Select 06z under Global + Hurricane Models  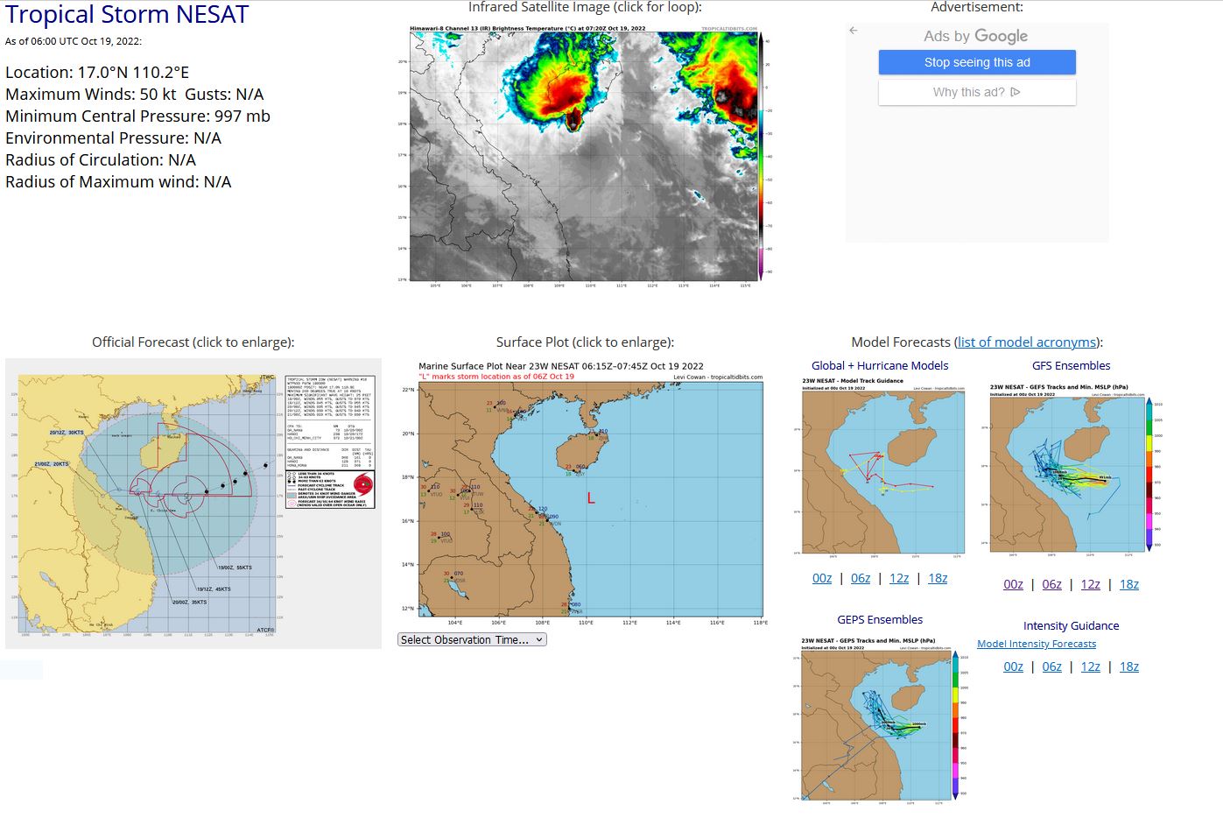coord(861,578)
